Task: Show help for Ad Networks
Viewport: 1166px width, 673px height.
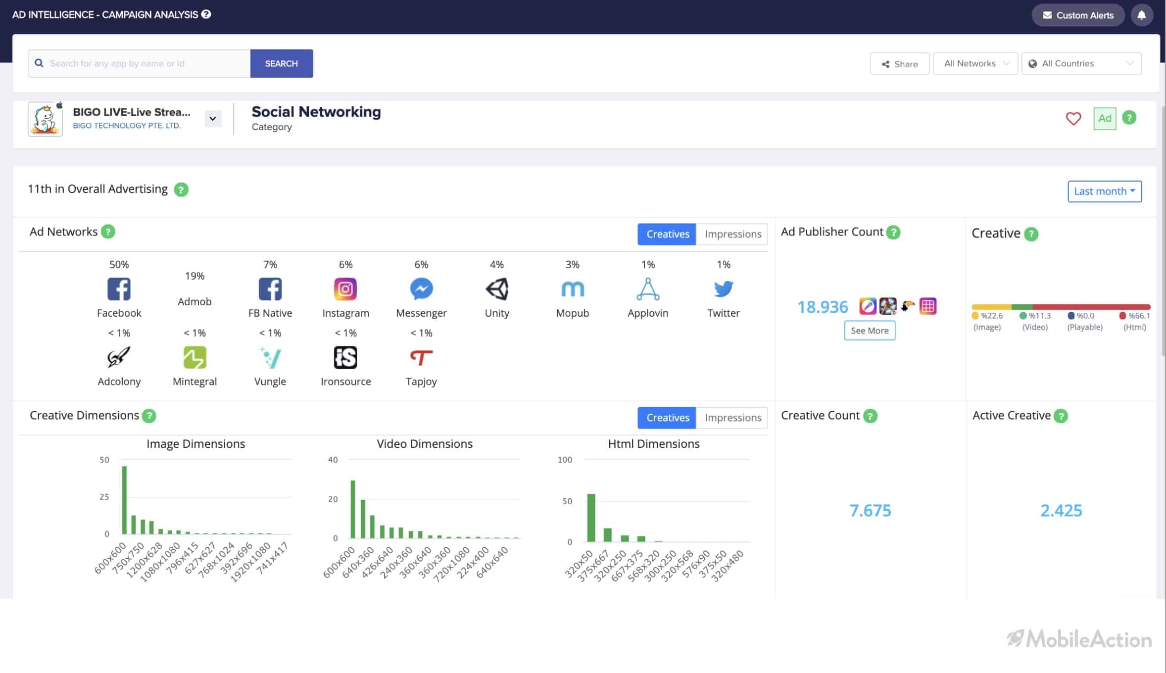Action: [108, 232]
